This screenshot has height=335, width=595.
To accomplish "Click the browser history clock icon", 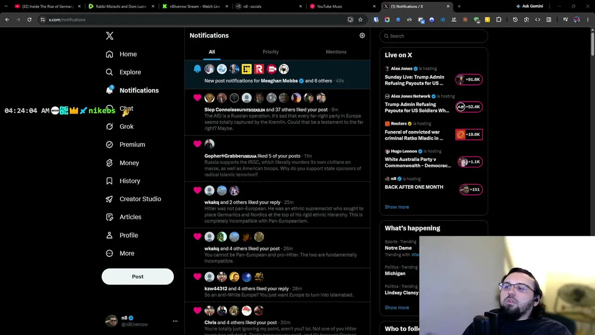I will click(515, 20).
